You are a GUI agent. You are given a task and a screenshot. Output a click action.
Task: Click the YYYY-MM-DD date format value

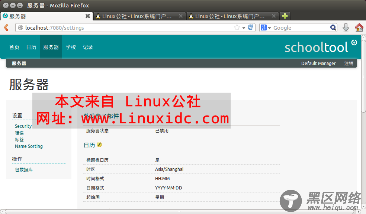[x=168, y=188]
